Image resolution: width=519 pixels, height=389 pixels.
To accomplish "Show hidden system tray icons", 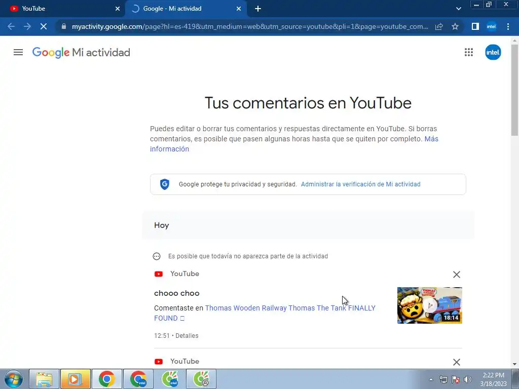I will click(431, 379).
